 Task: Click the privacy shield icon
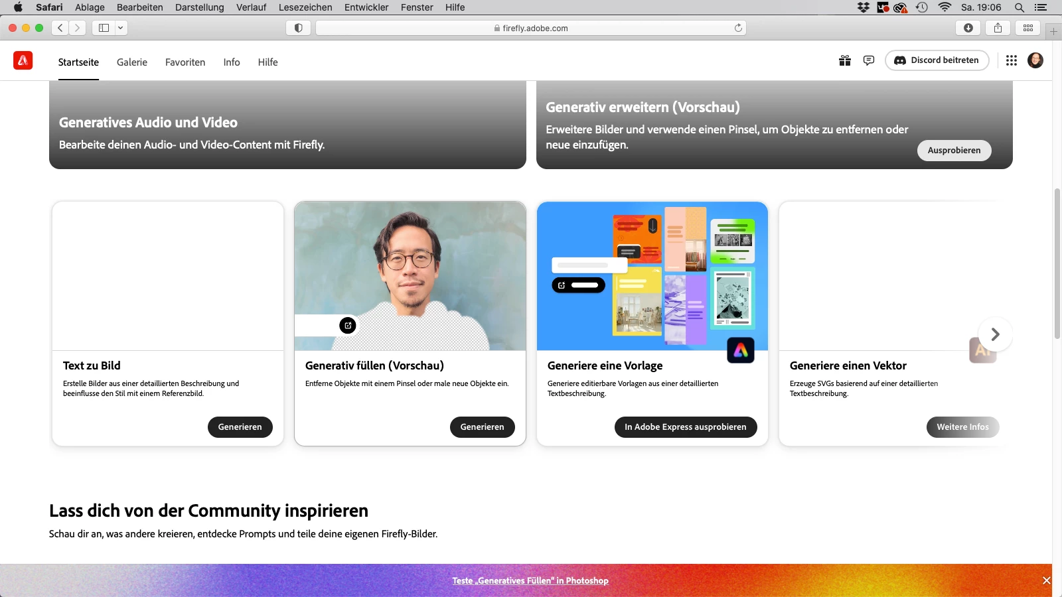pos(298,28)
